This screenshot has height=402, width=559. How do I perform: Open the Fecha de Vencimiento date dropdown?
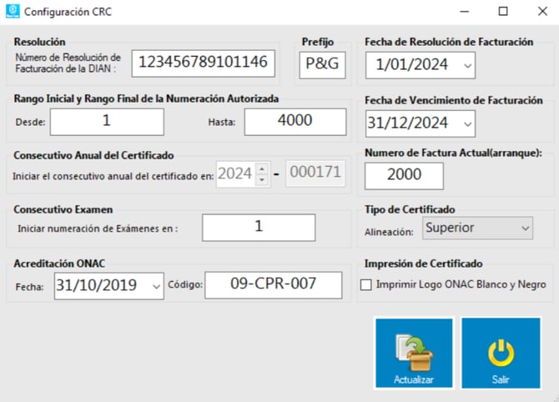click(x=467, y=123)
